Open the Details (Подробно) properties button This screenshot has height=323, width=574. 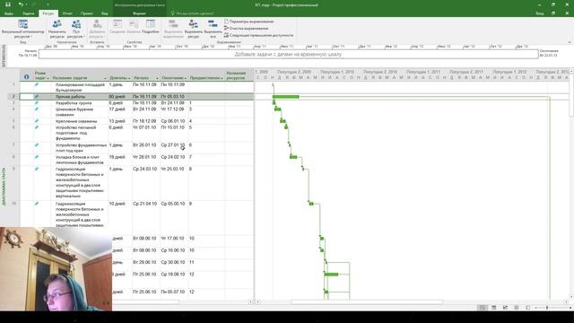click(x=151, y=27)
